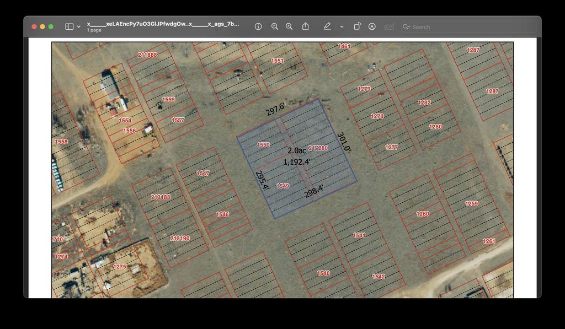Click the green full-screen window button
The height and width of the screenshot is (329, 565).
pyautogui.click(x=51, y=26)
